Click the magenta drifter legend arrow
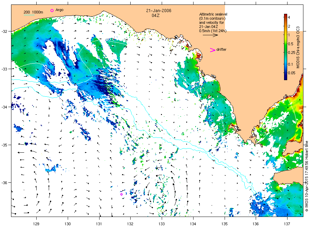The width and height of the screenshot is (311, 228). pyautogui.click(x=213, y=50)
